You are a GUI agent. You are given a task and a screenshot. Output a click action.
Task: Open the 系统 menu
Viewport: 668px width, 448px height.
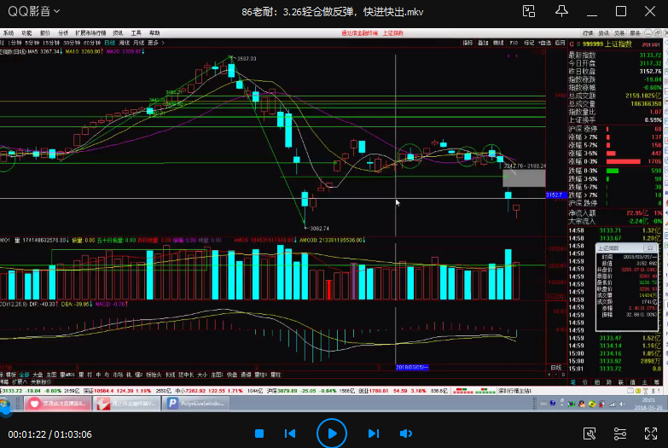[x=9, y=33]
